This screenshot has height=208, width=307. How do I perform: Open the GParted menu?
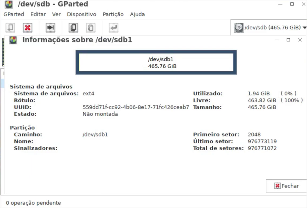[x=14, y=14]
